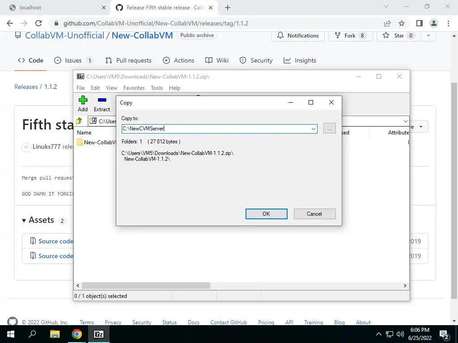
Task: Switch to the Issues tab
Action: pyautogui.click(x=74, y=60)
